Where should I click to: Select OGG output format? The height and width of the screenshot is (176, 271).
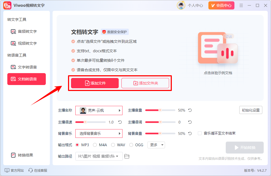pos(131,145)
